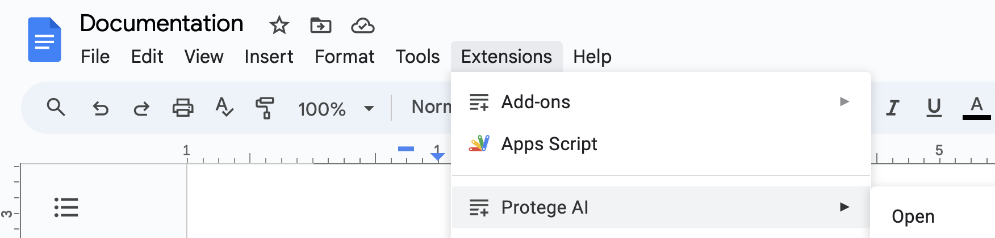Print the document
995x238 pixels.
point(183,108)
